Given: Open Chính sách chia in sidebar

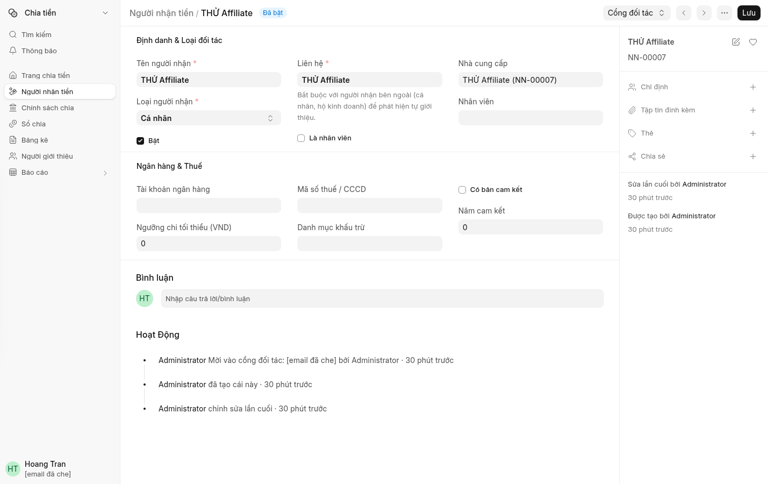Looking at the screenshot, I should point(60,108).
